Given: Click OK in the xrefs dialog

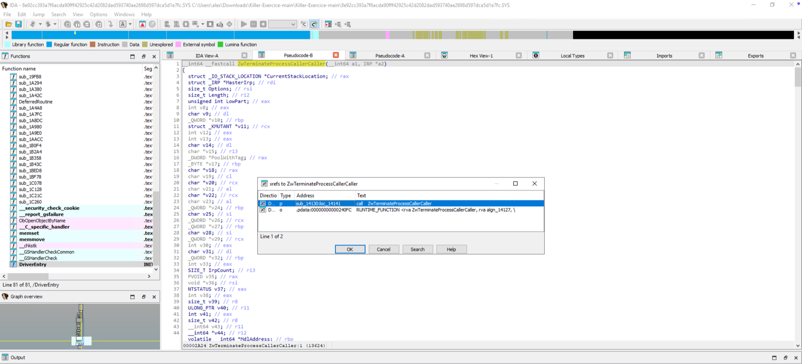Looking at the screenshot, I should click(350, 249).
